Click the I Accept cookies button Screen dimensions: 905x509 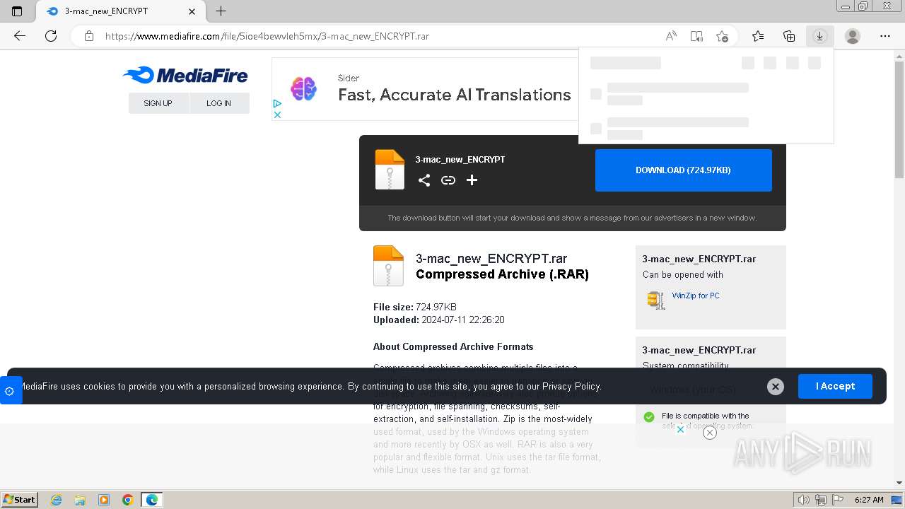click(835, 386)
